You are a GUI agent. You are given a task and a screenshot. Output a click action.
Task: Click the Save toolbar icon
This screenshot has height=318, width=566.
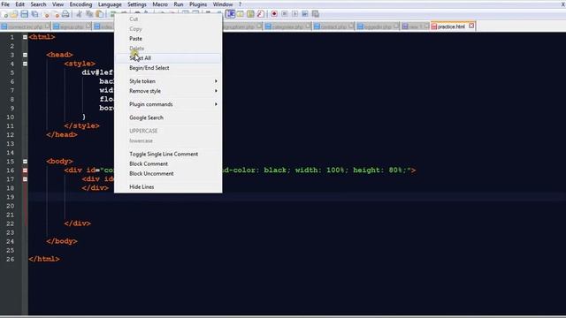(24, 14)
